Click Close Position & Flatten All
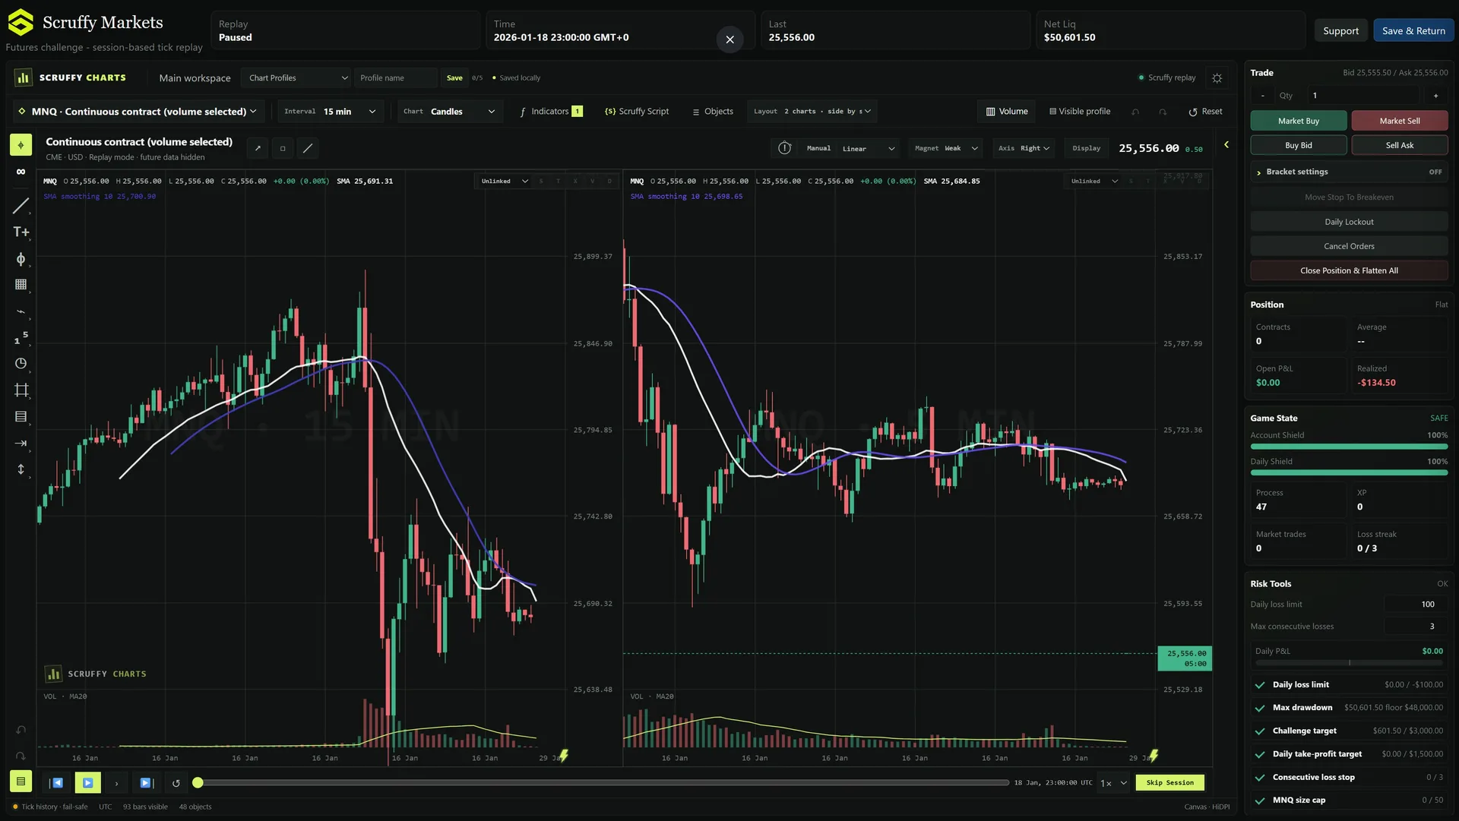 tap(1349, 270)
